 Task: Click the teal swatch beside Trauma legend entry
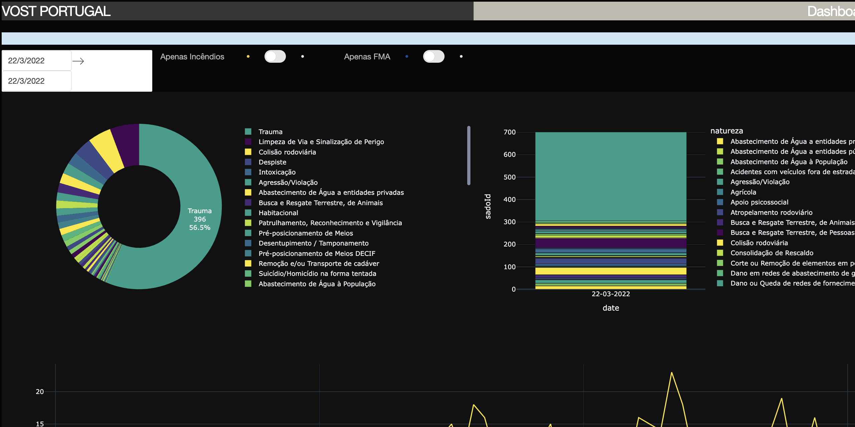point(248,131)
